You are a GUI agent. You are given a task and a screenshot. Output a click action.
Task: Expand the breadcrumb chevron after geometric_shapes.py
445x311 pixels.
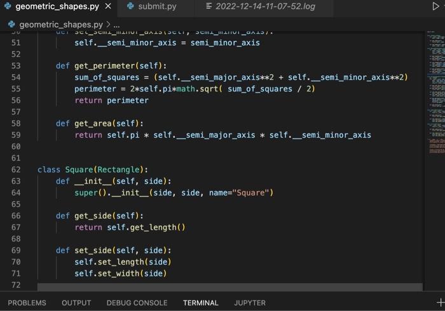coord(109,25)
